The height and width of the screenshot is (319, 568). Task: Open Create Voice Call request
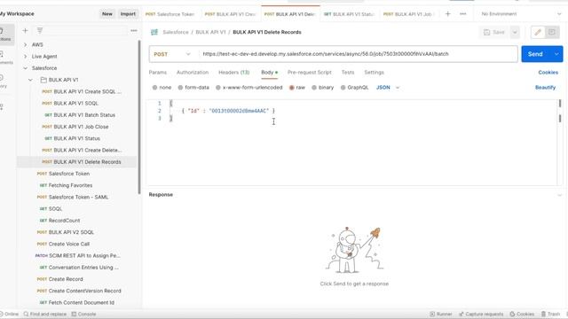pos(63,244)
